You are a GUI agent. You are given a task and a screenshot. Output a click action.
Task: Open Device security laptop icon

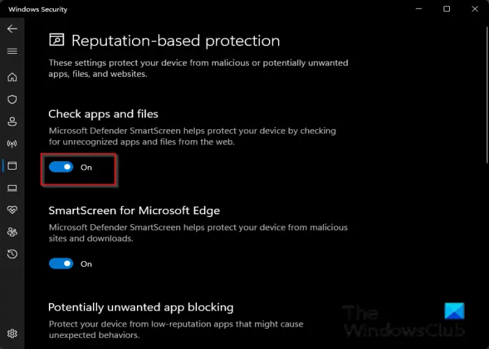[x=12, y=188]
